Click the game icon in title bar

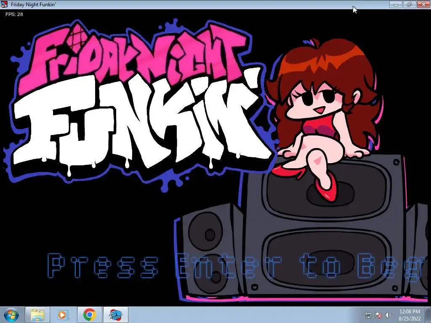4,4
